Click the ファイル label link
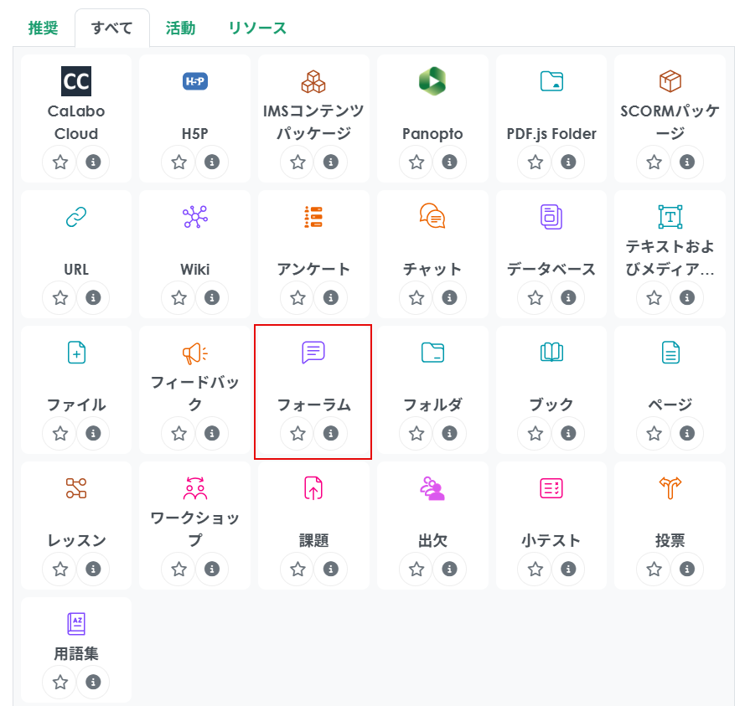The height and width of the screenshot is (706, 745). coord(76,405)
